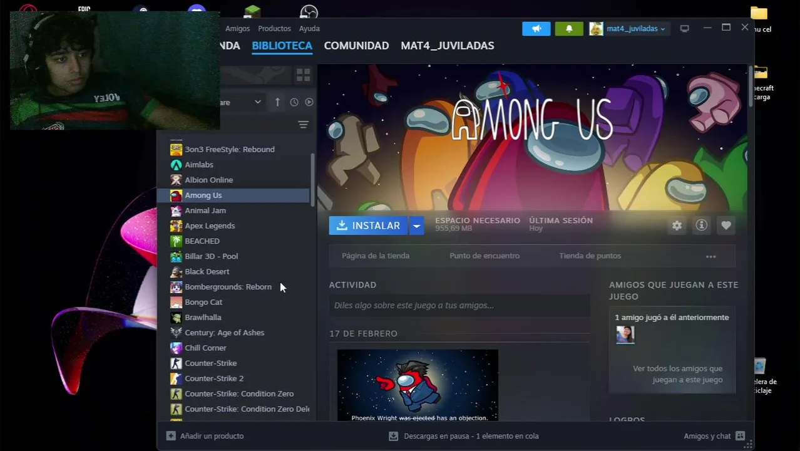Click the Aimlabs game icon

[x=176, y=165]
